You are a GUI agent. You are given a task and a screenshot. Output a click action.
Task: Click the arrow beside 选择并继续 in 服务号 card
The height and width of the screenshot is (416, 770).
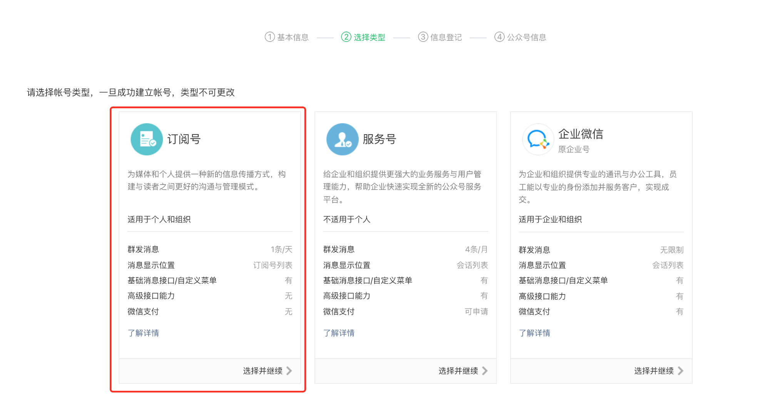pos(485,371)
